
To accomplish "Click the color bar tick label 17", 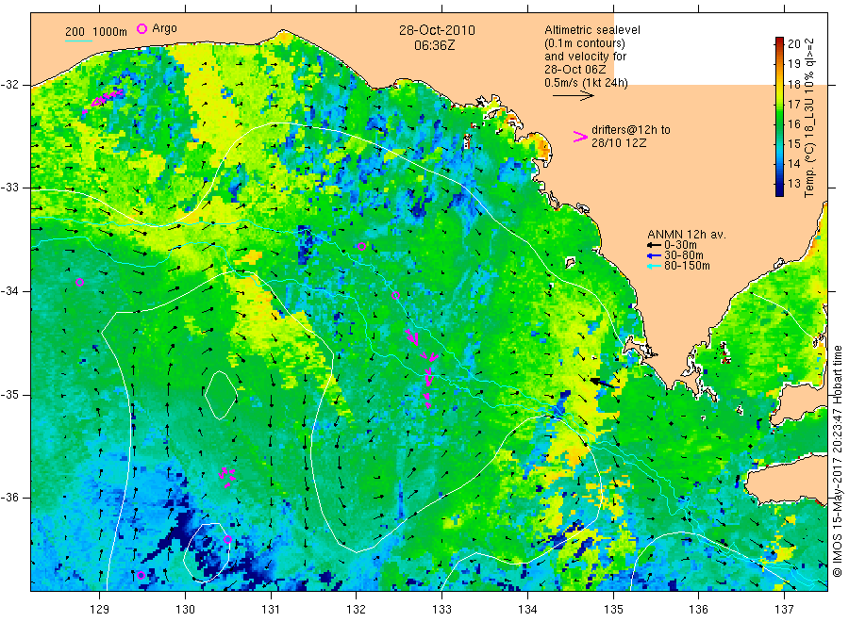I will [x=793, y=104].
